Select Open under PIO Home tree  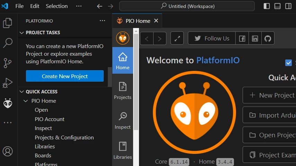coord(41,110)
